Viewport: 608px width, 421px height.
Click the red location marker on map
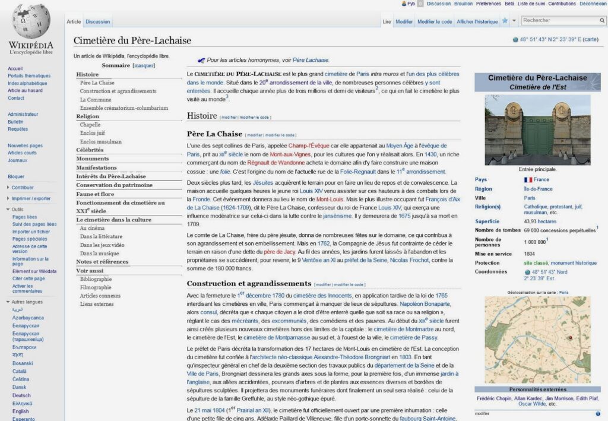pyautogui.click(x=571, y=338)
